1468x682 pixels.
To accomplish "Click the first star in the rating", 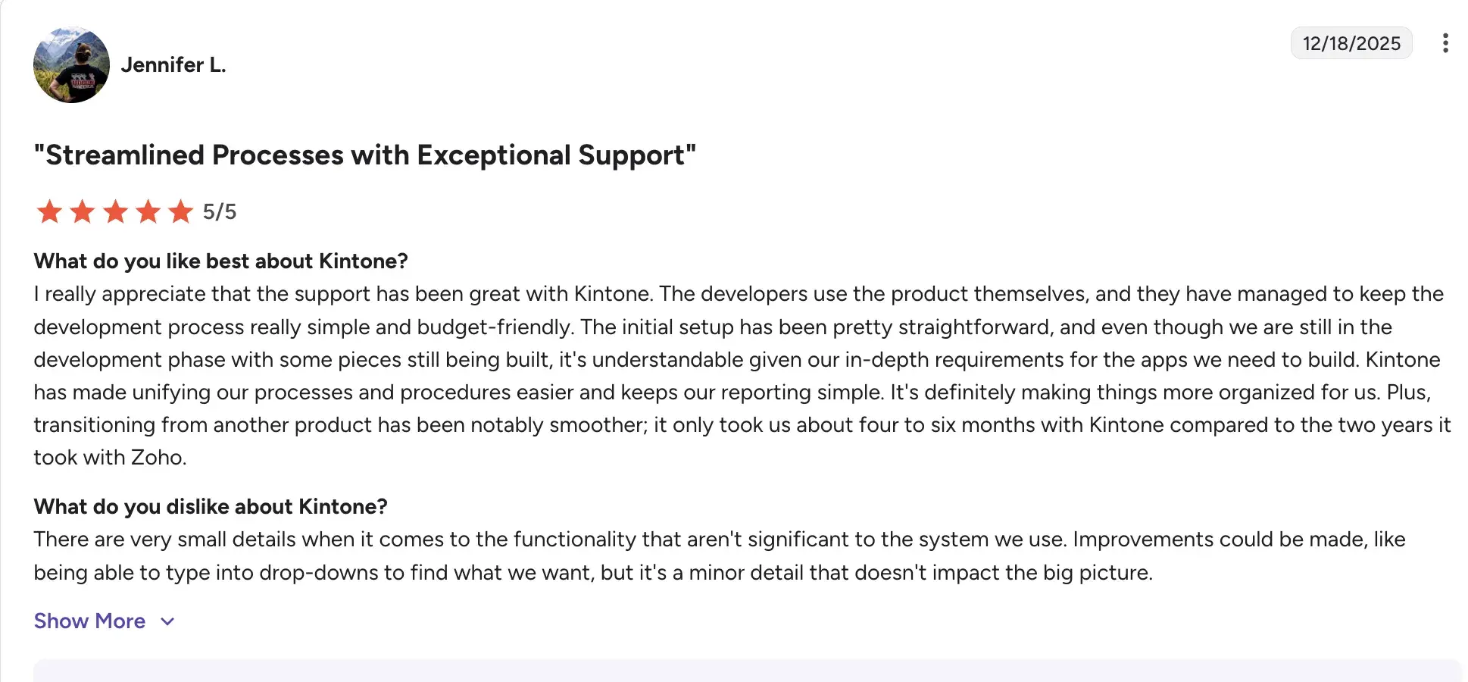I will (49, 211).
